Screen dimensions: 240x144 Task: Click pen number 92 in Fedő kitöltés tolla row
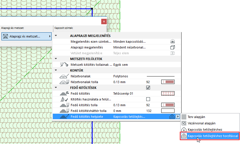[148, 105]
